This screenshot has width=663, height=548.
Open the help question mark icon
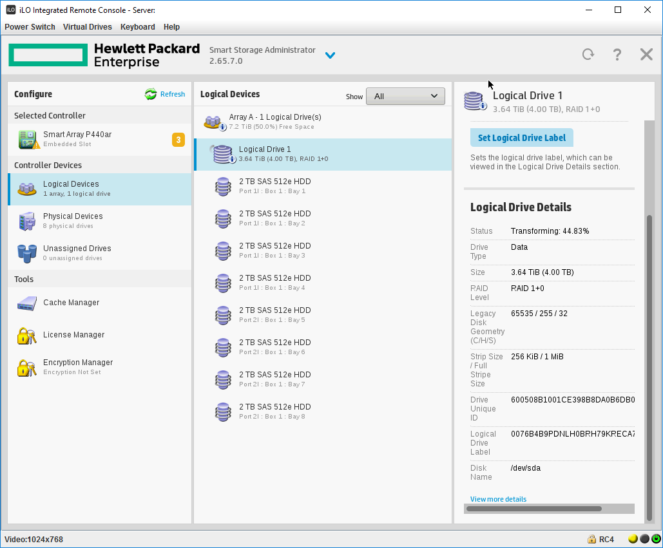click(x=617, y=55)
